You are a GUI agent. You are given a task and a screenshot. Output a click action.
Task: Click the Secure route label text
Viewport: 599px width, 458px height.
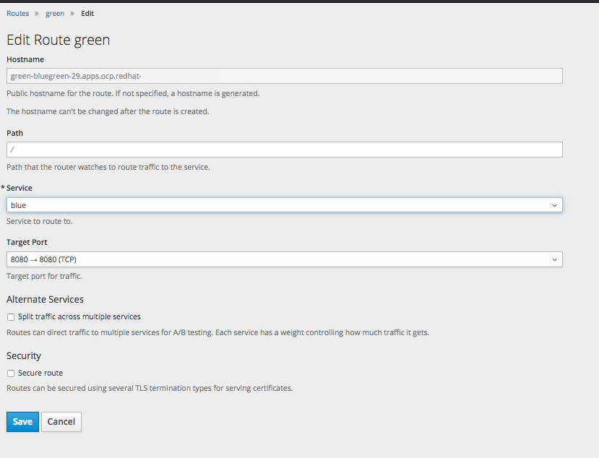point(40,373)
